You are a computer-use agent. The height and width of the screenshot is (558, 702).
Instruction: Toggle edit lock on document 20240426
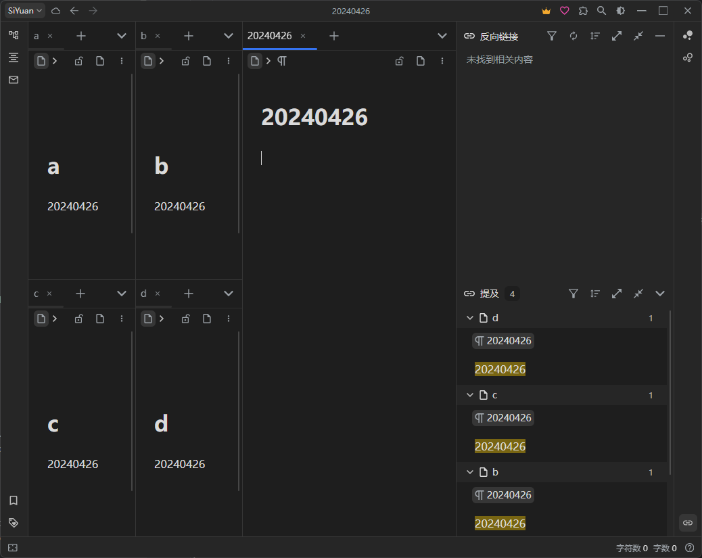[399, 61]
